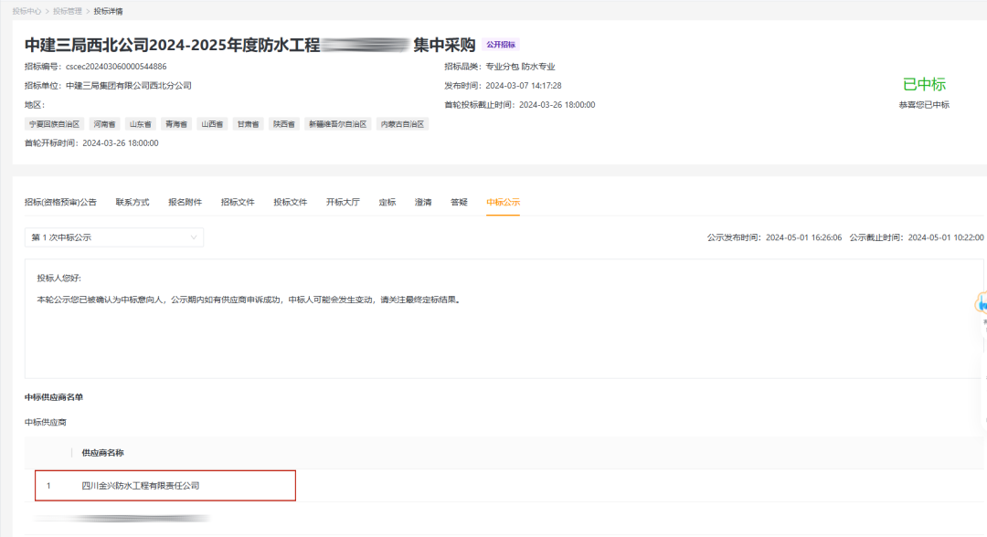The image size is (987, 537).
Task: Click the 公开招标 purple tag
Action: coord(502,45)
